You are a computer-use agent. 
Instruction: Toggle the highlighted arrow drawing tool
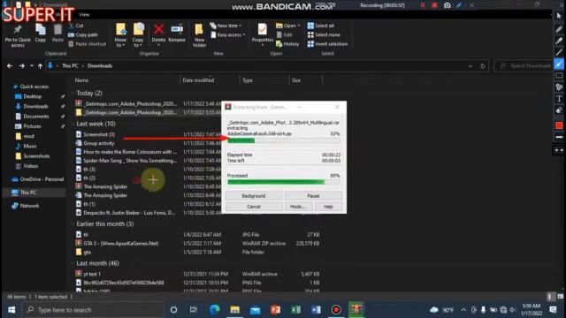point(559,64)
